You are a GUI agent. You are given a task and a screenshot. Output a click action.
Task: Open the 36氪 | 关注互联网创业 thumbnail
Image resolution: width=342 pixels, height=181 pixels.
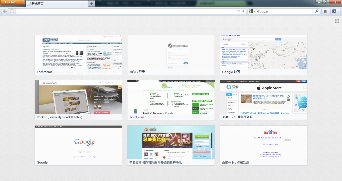pyautogui.click(x=264, y=100)
